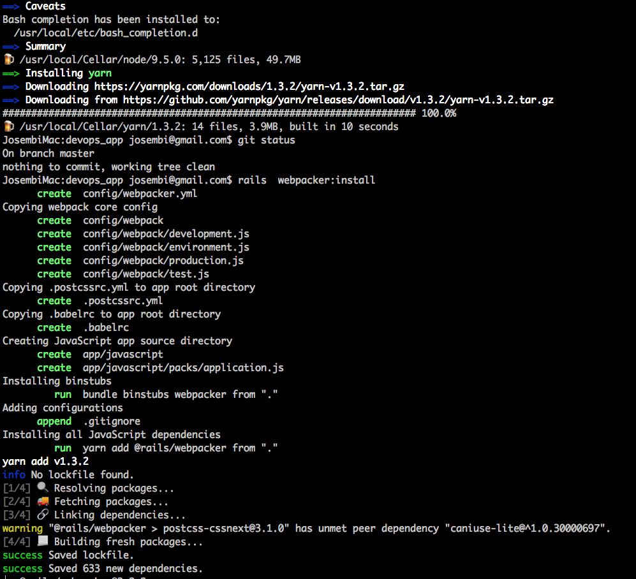
Task: Click 'bundle binstubs webpacker from' command
Action: click(169, 394)
